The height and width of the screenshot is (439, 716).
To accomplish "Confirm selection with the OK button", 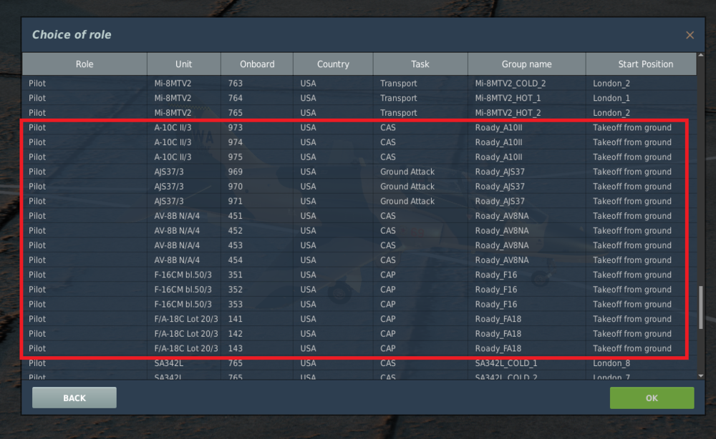I will [652, 398].
